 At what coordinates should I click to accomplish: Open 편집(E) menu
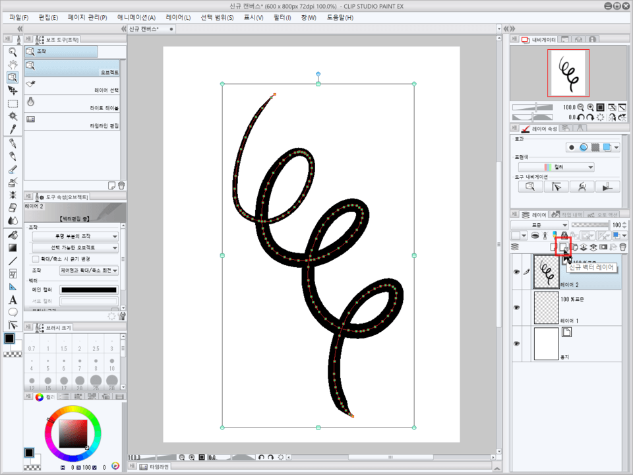pyautogui.click(x=48, y=17)
